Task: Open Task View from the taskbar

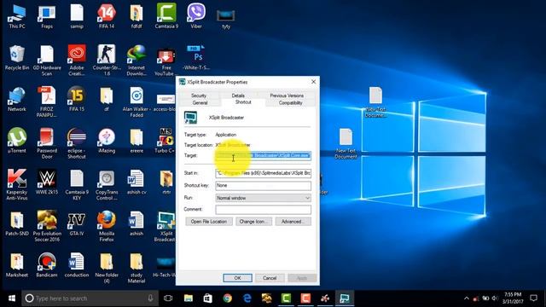Action: pyautogui.click(x=168, y=298)
